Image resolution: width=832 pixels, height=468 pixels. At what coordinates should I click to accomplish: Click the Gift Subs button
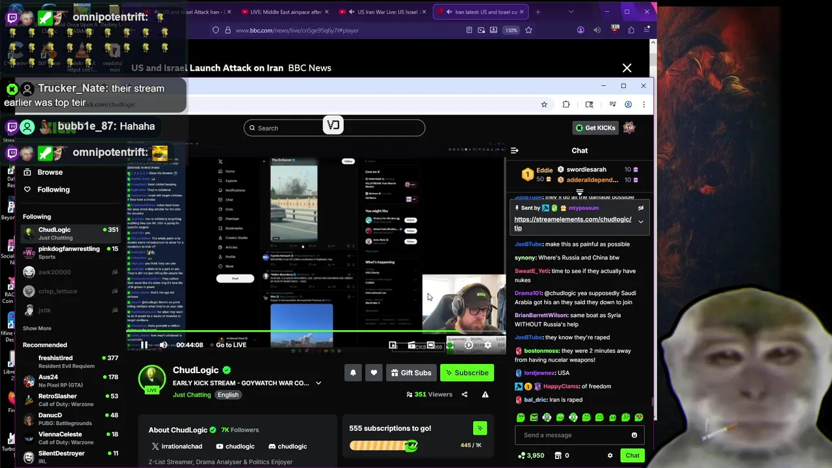411,372
